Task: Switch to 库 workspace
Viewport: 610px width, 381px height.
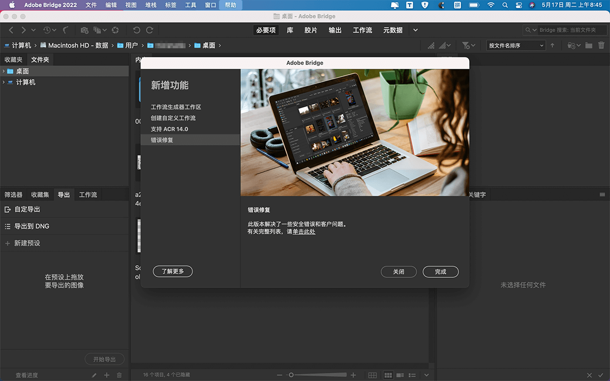Action: [x=290, y=30]
